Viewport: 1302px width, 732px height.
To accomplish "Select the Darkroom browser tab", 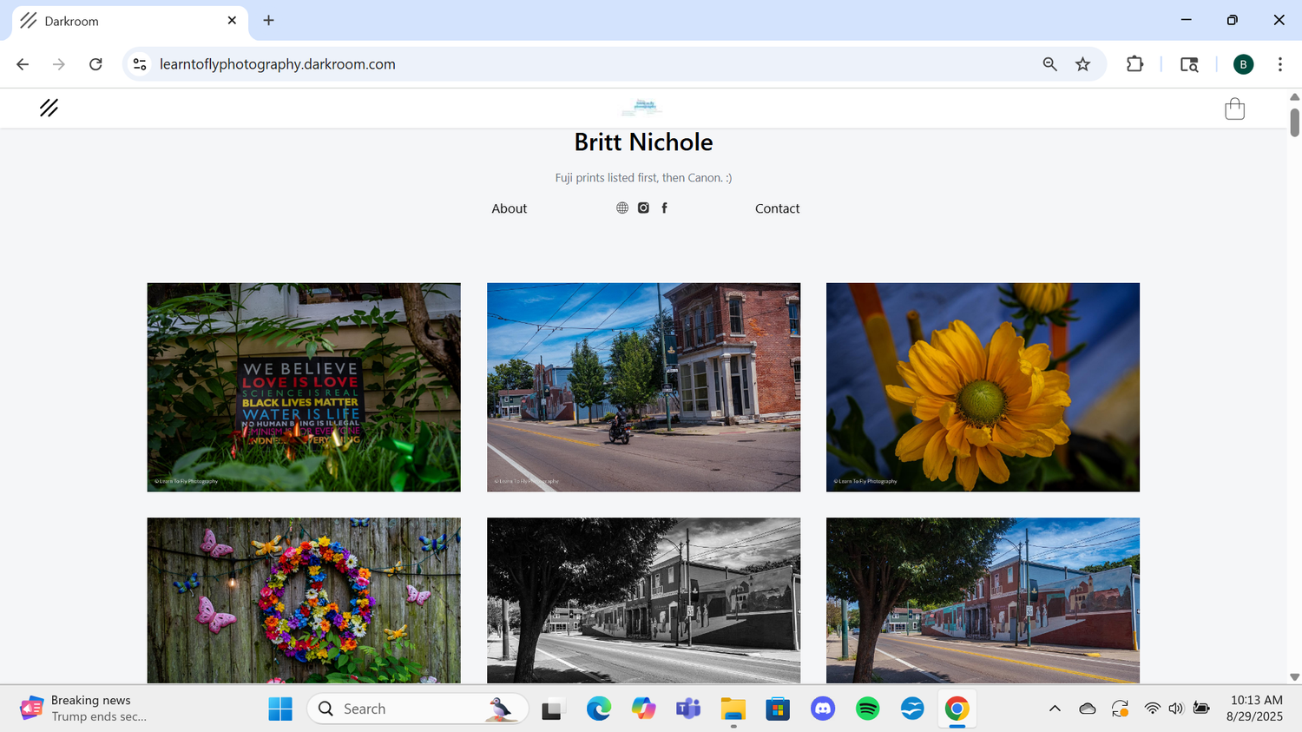I will [x=128, y=21].
